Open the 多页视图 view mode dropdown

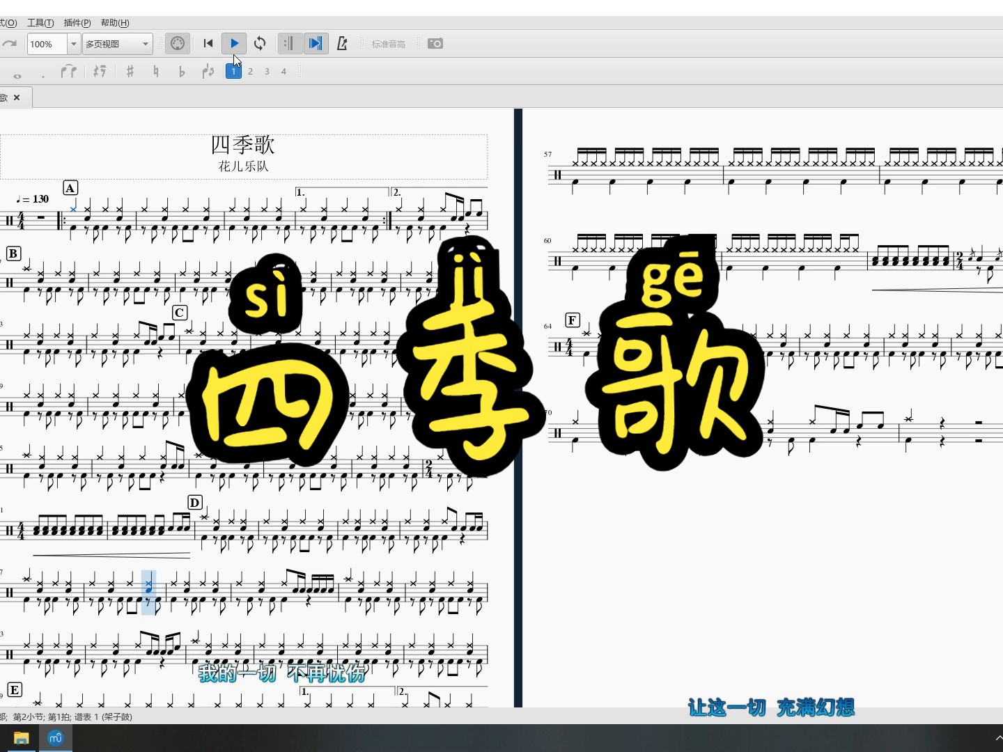117,44
